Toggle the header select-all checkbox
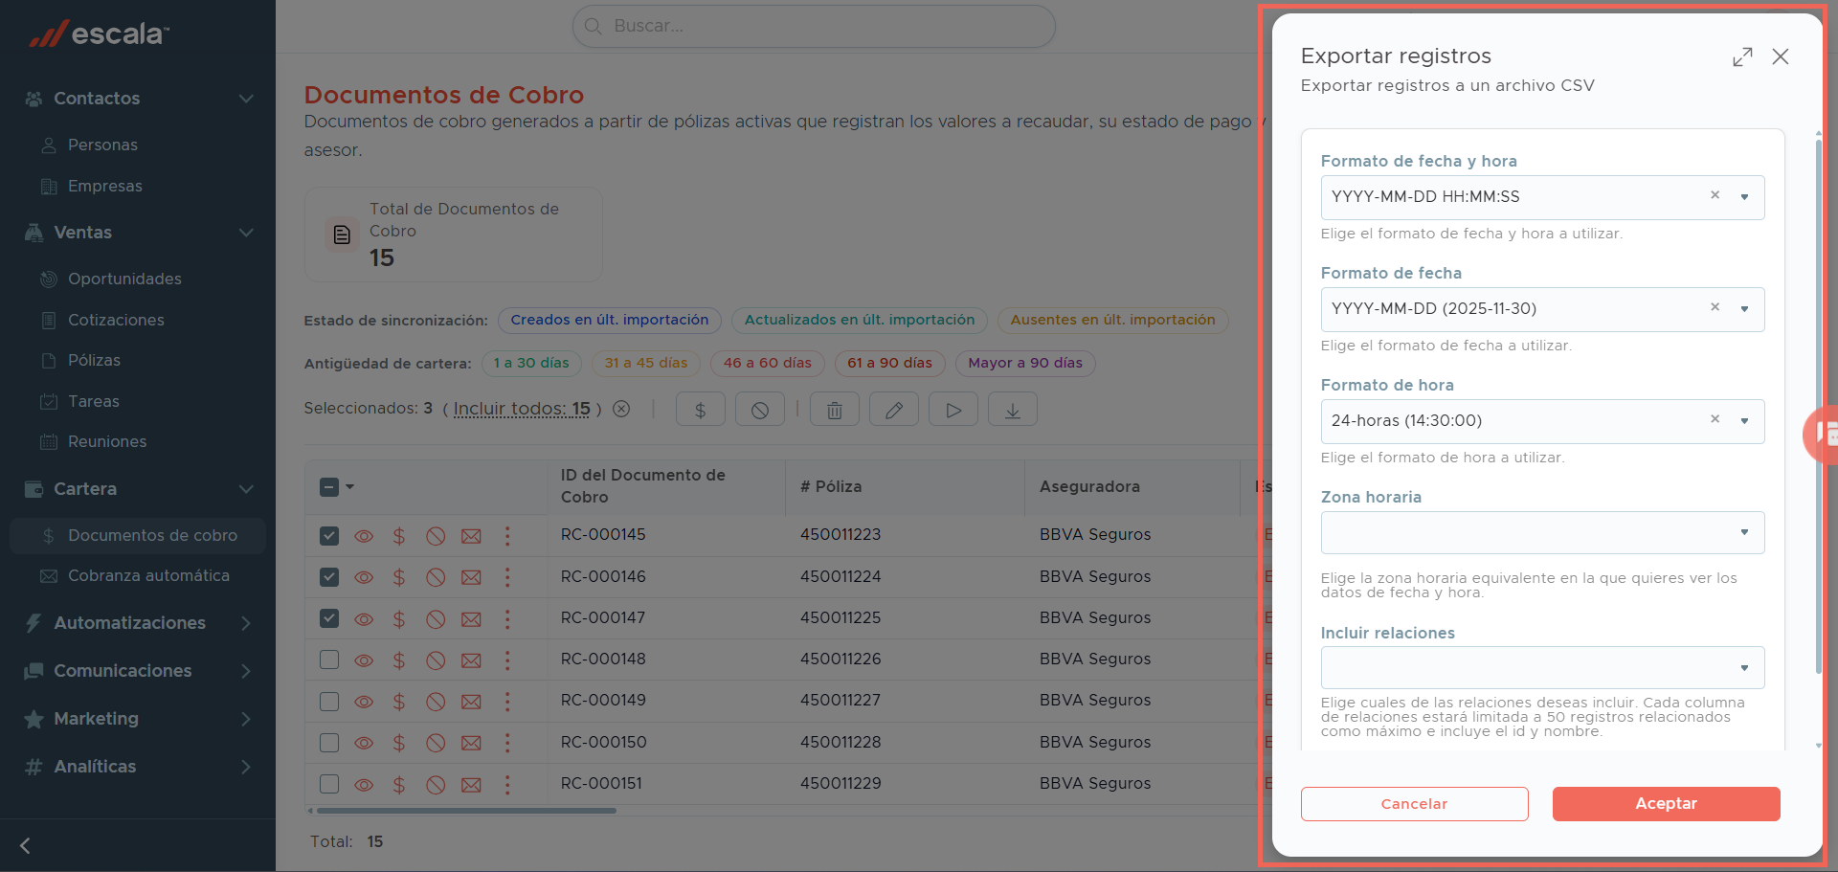Viewport: 1838px width, 872px height. tap(329, 487)
